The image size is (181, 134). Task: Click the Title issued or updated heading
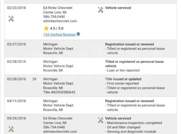(x=123, y=79)
